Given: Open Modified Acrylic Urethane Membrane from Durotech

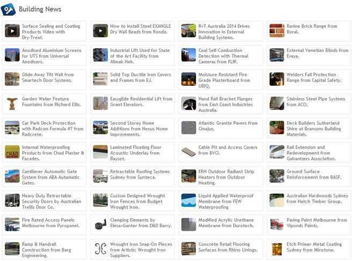Looking at the screenshot, I should (226, 222).
